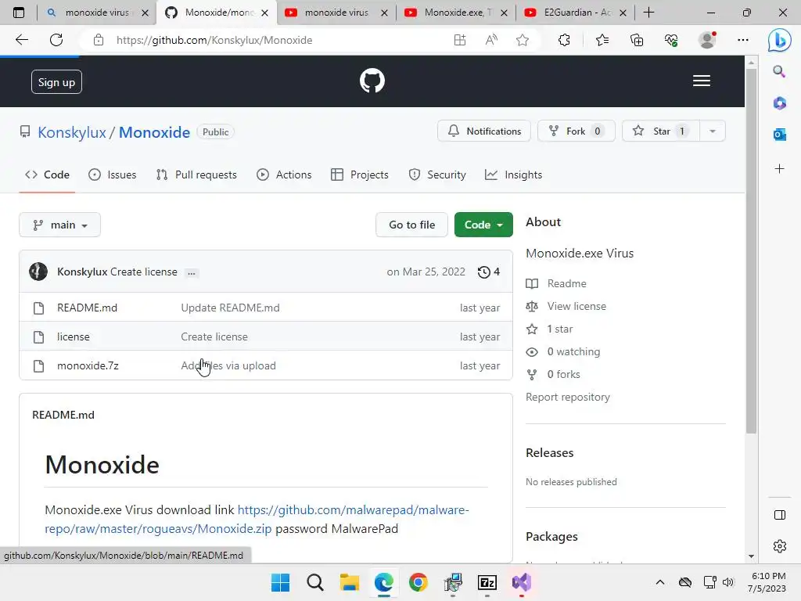801x601 pixels.
Task: Open the split screen icon in address bar
Action: click(460, 40)
